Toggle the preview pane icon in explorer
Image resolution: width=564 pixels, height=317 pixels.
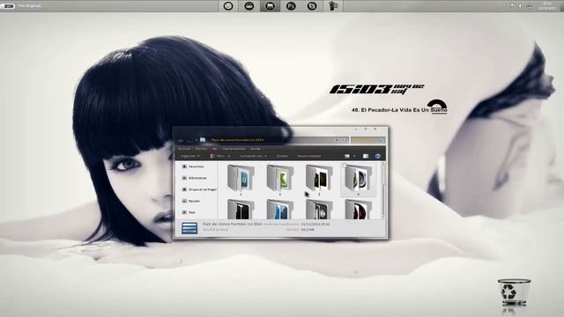point(366,156)
